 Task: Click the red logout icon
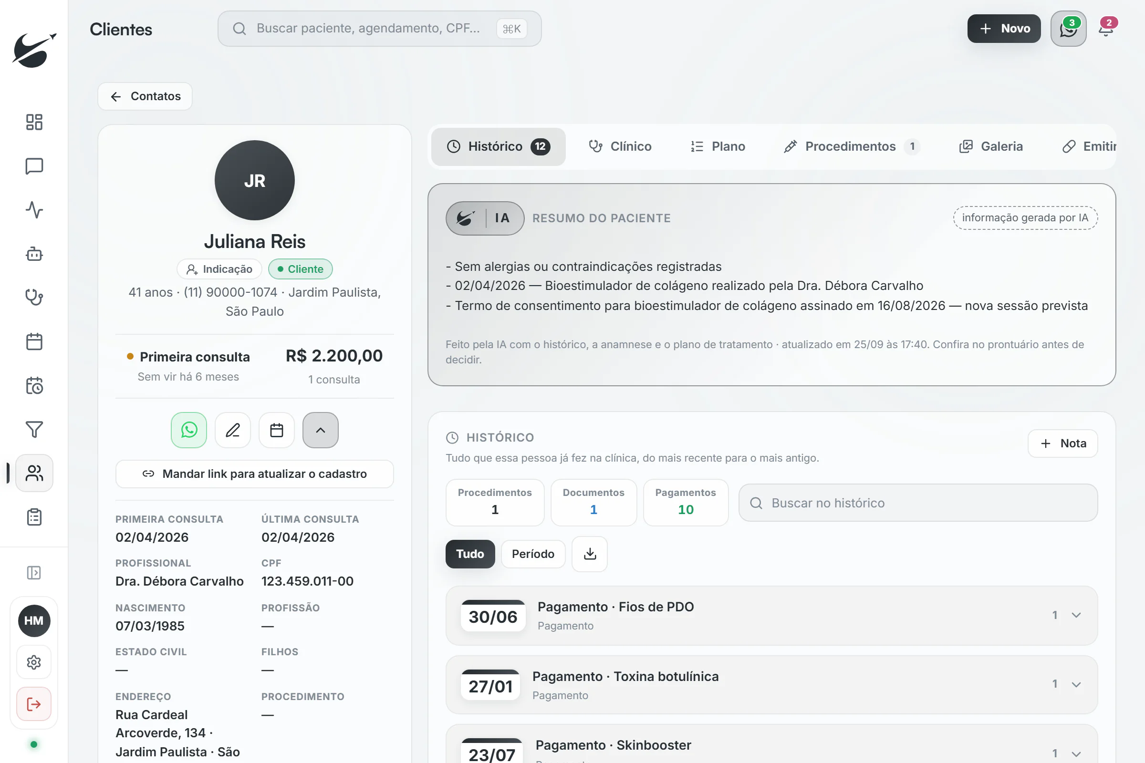34,704
